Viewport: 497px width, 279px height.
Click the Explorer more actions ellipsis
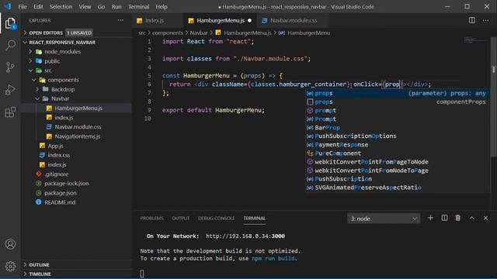point(120,20)
